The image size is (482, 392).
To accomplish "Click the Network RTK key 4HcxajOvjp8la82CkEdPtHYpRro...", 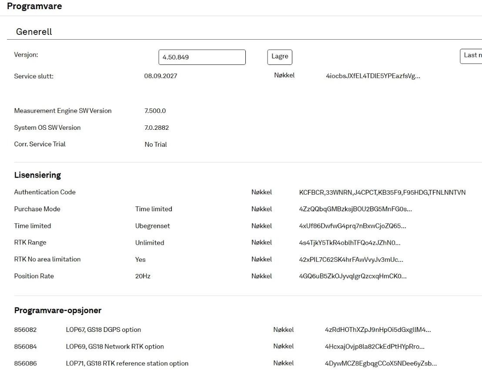I will (x=375, y=347).
